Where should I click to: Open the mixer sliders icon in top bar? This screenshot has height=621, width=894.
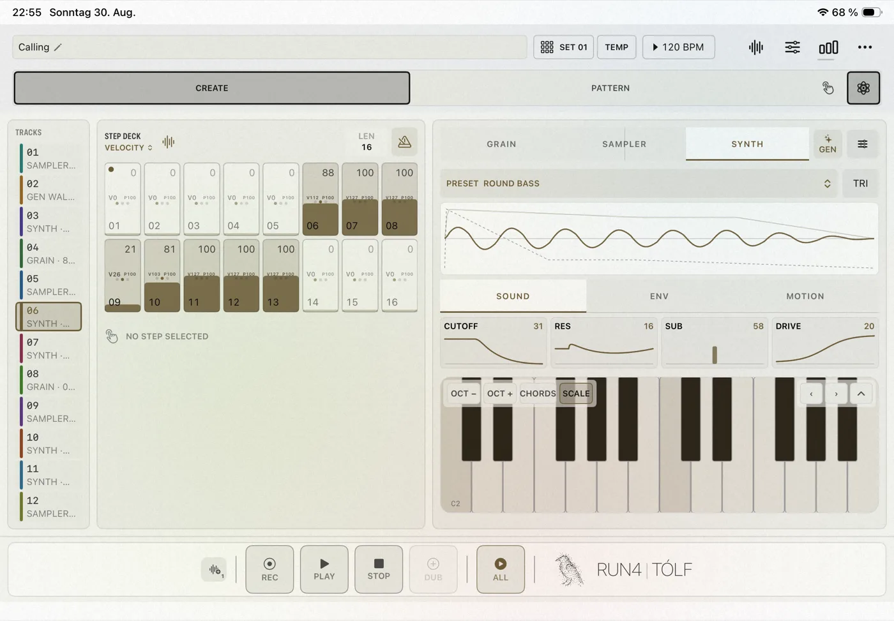click(792, 47)
